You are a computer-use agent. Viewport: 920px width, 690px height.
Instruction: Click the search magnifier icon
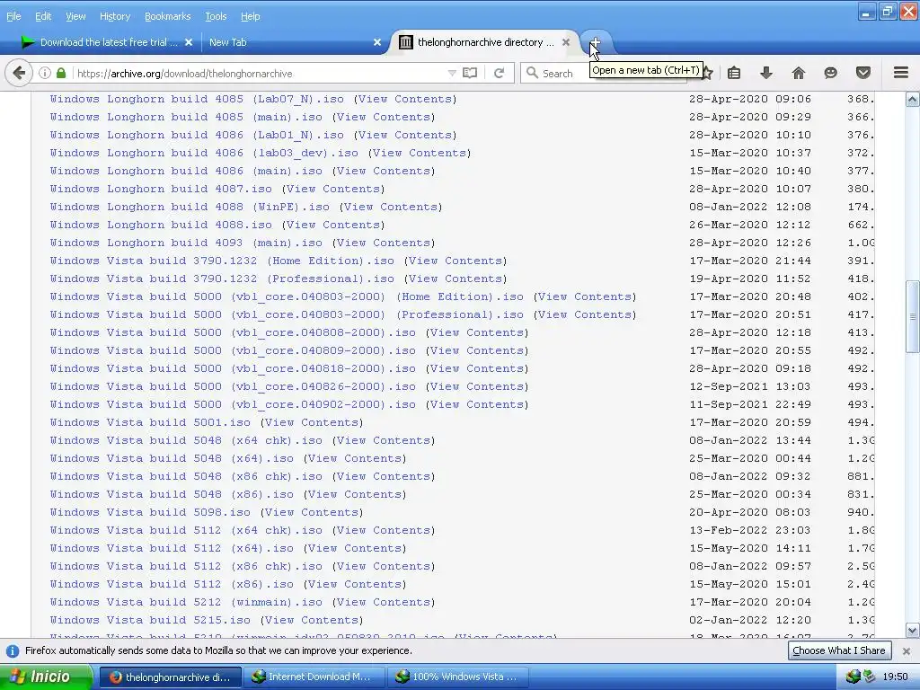coord(532,73)
